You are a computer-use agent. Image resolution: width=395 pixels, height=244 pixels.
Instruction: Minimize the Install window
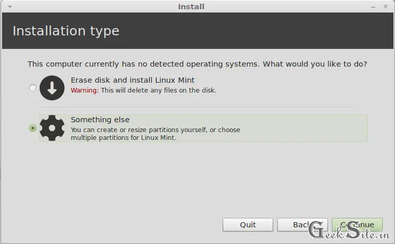pyautogui.click(x=373, y=7)
